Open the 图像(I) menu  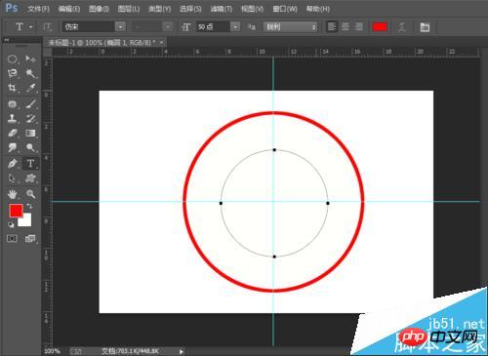tap(99, 9)
